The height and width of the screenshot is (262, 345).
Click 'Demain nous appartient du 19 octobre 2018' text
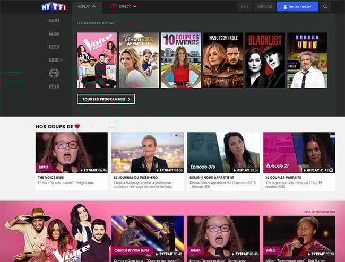(x=223, y=185)
